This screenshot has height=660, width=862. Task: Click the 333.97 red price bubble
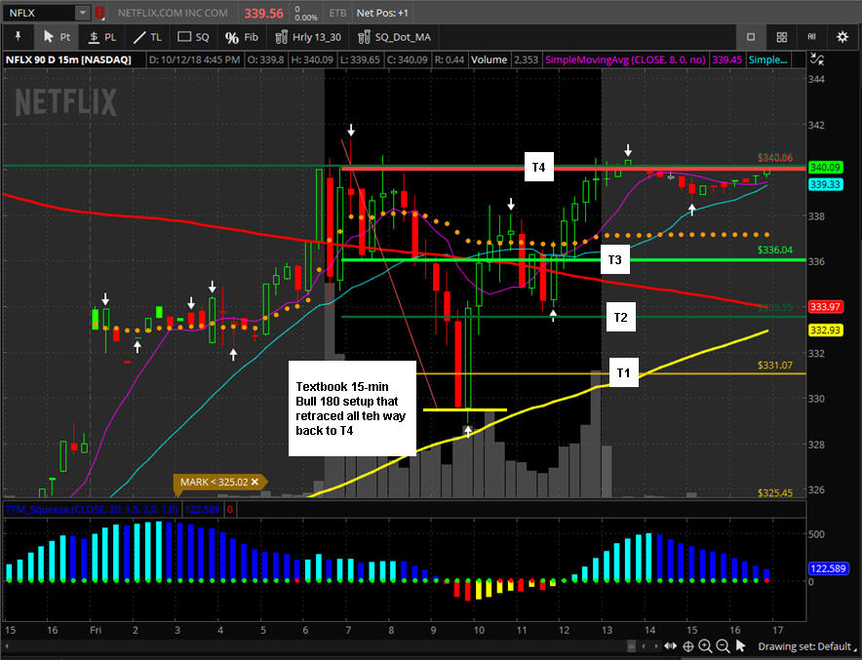click(x=825, y=307)
